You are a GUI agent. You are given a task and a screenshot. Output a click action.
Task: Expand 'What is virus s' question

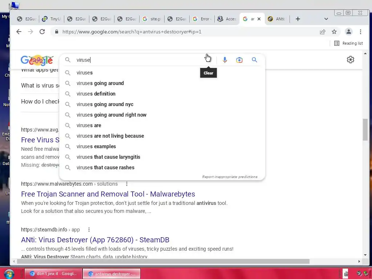(40, 85)
